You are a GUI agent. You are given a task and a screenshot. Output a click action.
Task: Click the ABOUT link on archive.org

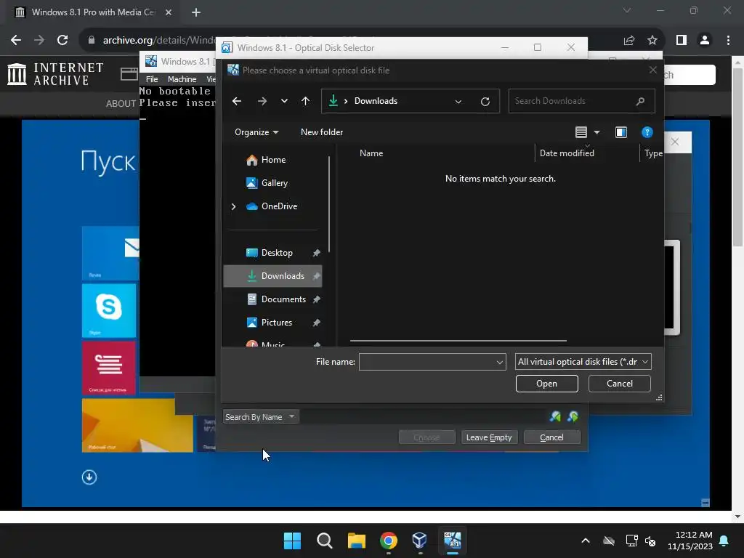(x=121, y=103)
